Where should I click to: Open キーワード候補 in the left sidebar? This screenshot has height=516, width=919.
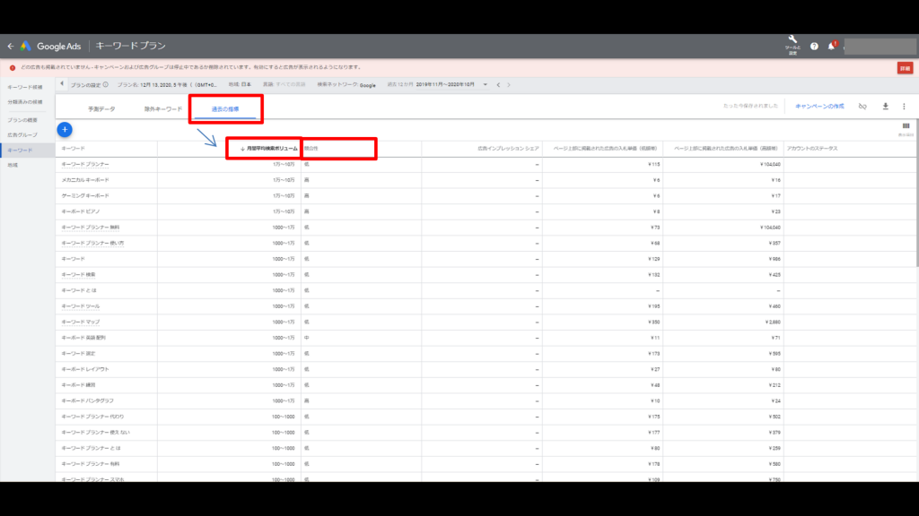click(25, 87)
